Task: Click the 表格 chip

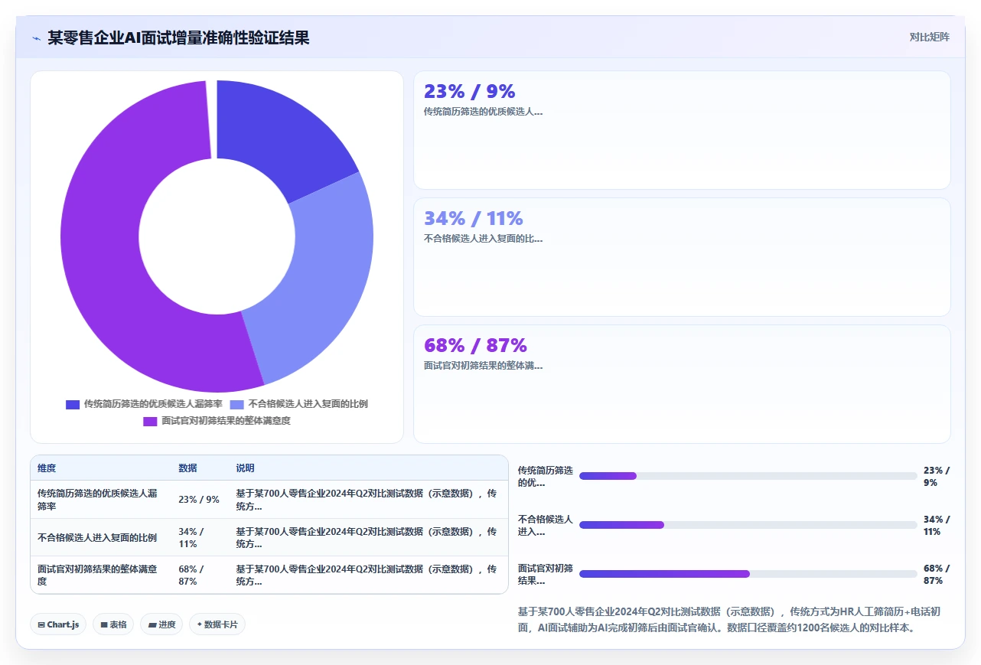Action: coord(113,624)
